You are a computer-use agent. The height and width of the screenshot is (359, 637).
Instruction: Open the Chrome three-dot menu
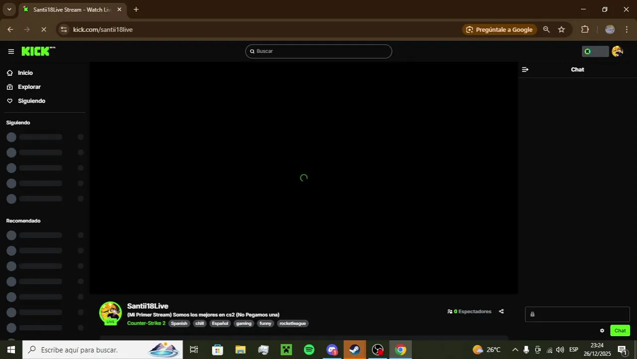coord(627,29)
